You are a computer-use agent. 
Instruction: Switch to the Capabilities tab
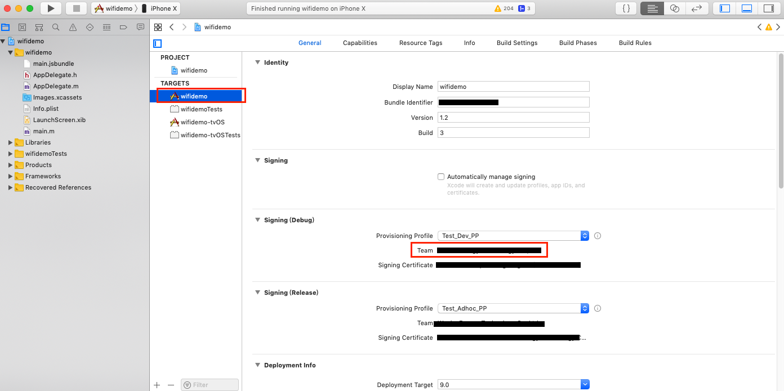click(x=360, y=43)
